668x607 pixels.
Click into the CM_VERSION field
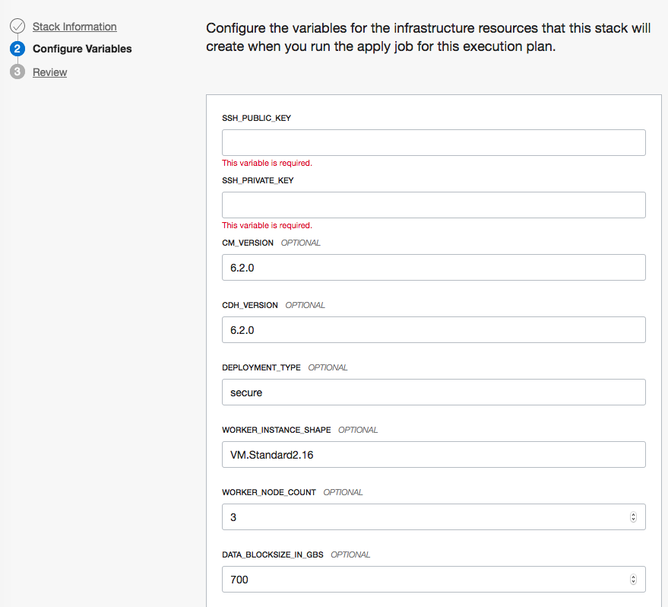(x=433, y=268)
